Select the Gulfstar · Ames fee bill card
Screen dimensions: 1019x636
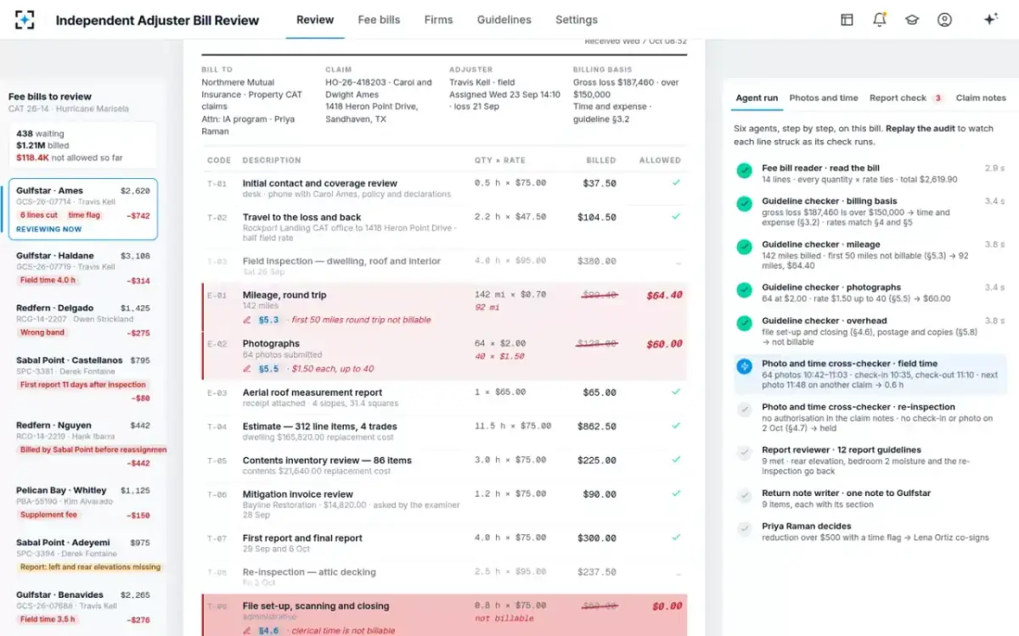point(83,209)
